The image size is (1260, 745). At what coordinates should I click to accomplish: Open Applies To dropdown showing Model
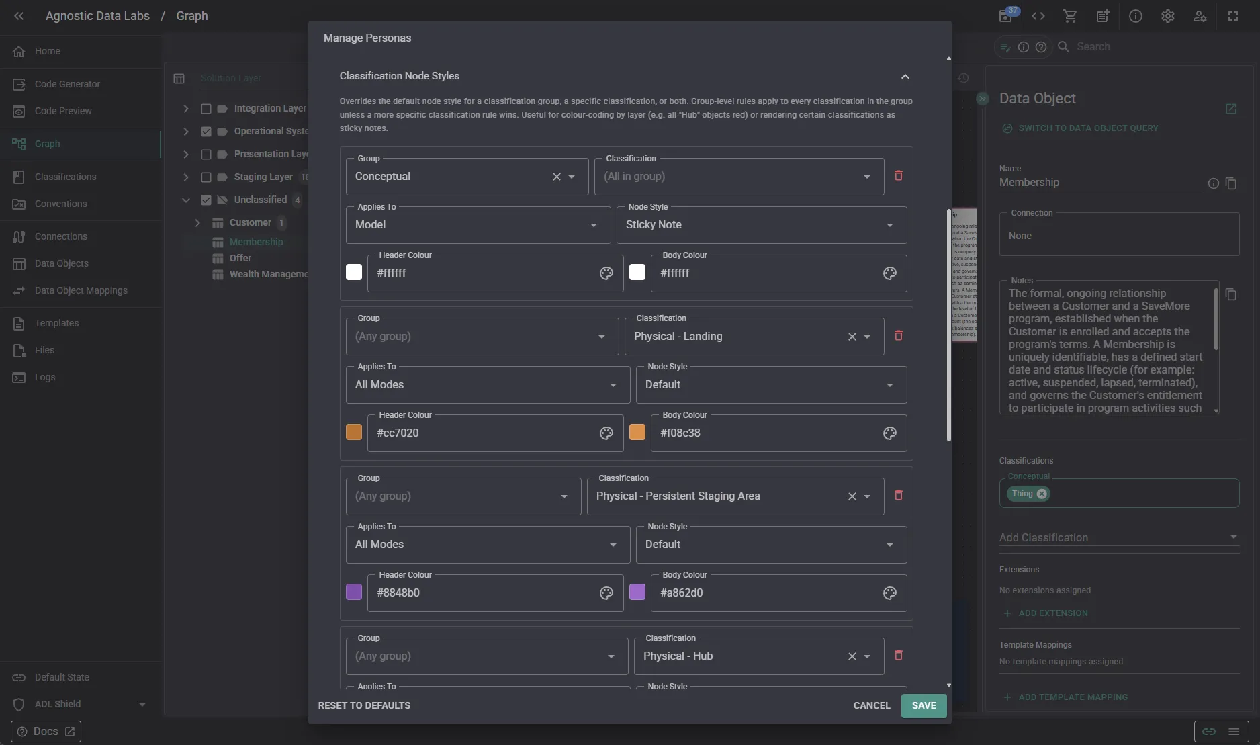pyautogui.click(x=478, y=225)
